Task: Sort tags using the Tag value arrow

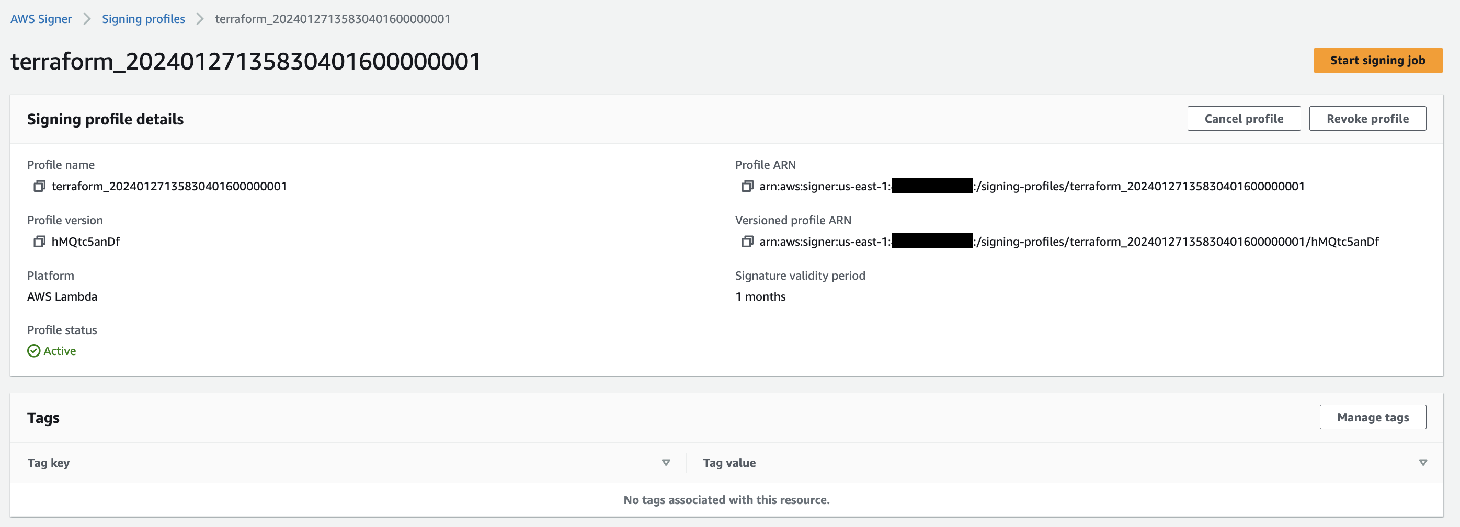Action: pos(1422,463)
